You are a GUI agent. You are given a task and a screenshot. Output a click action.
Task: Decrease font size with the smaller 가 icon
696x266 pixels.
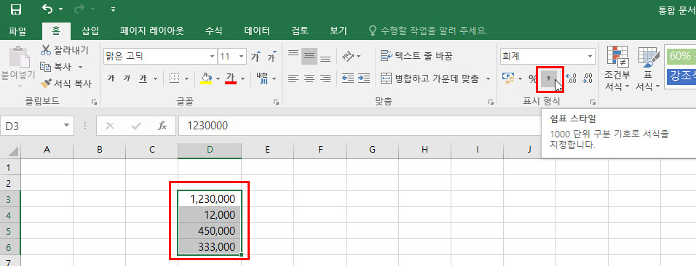pos(272,57)
